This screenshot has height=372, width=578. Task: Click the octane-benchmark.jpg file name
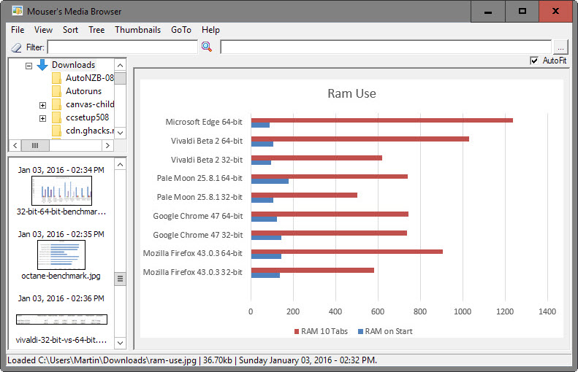[x=61, y=276]
